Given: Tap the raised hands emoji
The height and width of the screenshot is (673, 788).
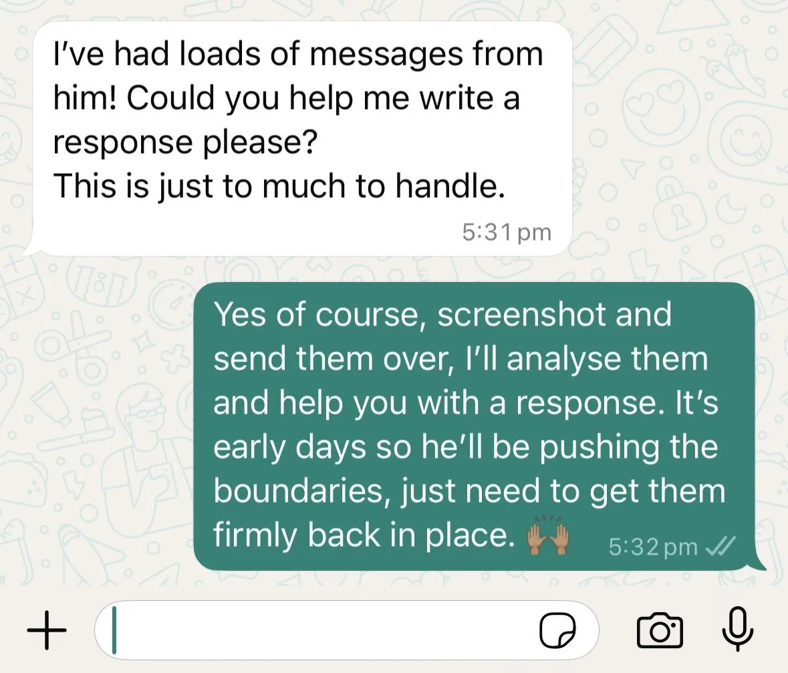Looking at the screenshot, I should pos(548,536).
